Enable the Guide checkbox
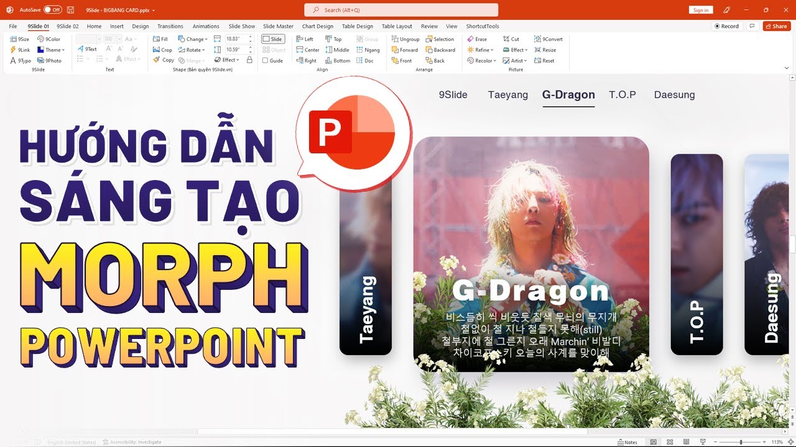 [272, 61]
